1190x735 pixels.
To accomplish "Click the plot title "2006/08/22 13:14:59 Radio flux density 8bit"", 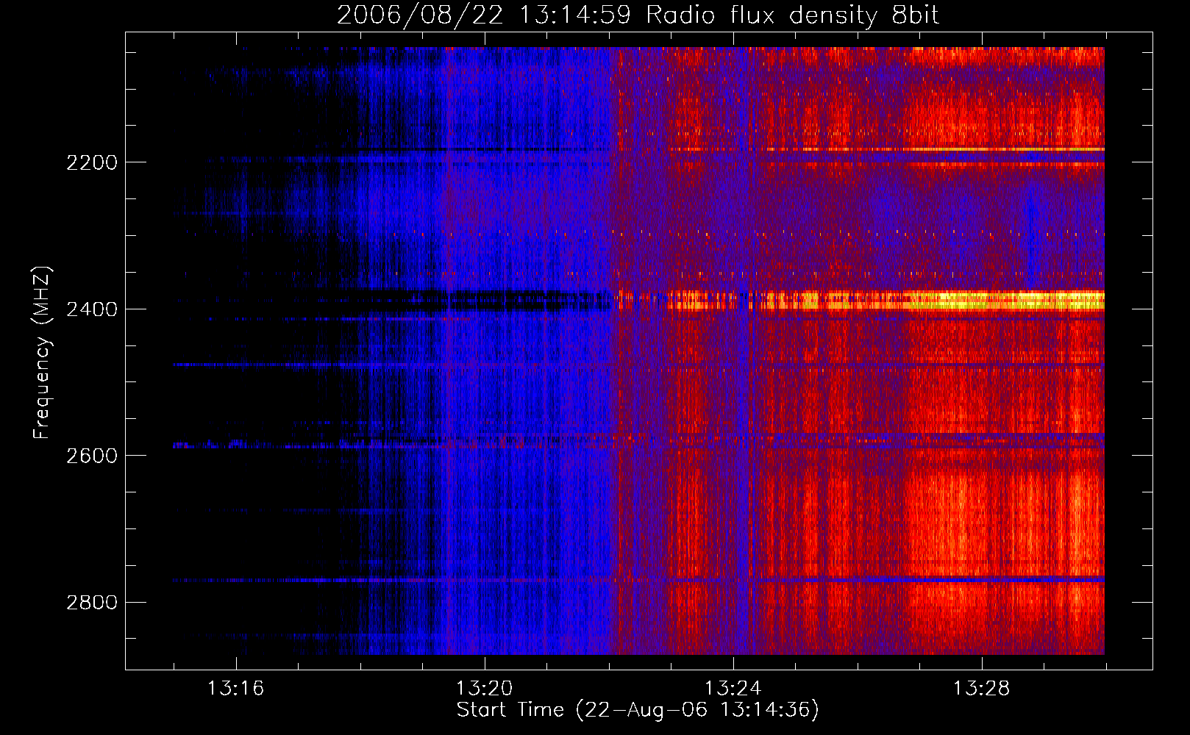I will tap(638, 15).
